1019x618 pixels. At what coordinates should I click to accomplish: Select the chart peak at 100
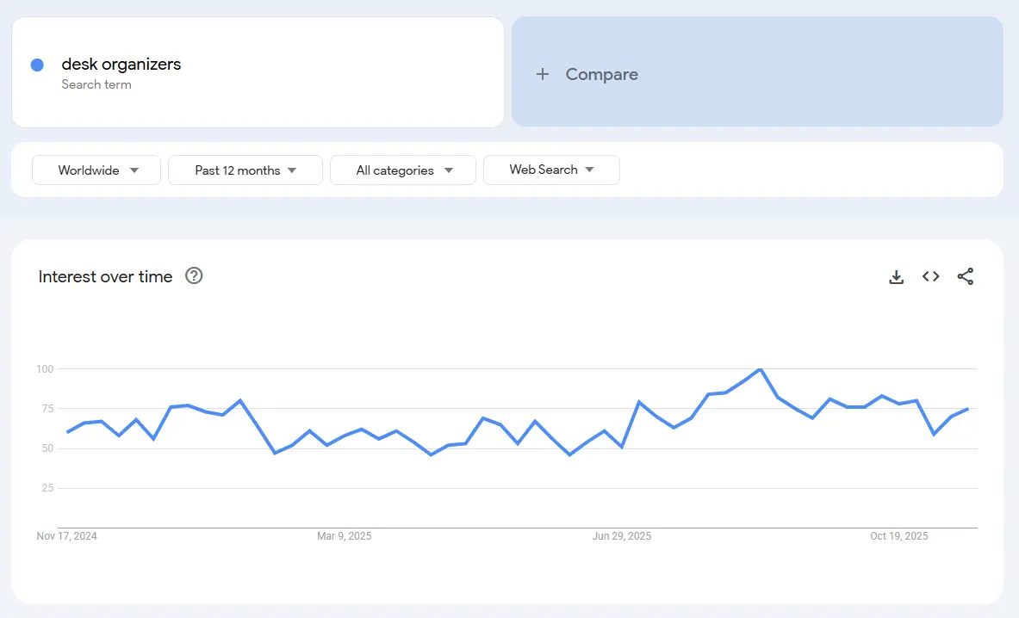click(x=760, y=369)
